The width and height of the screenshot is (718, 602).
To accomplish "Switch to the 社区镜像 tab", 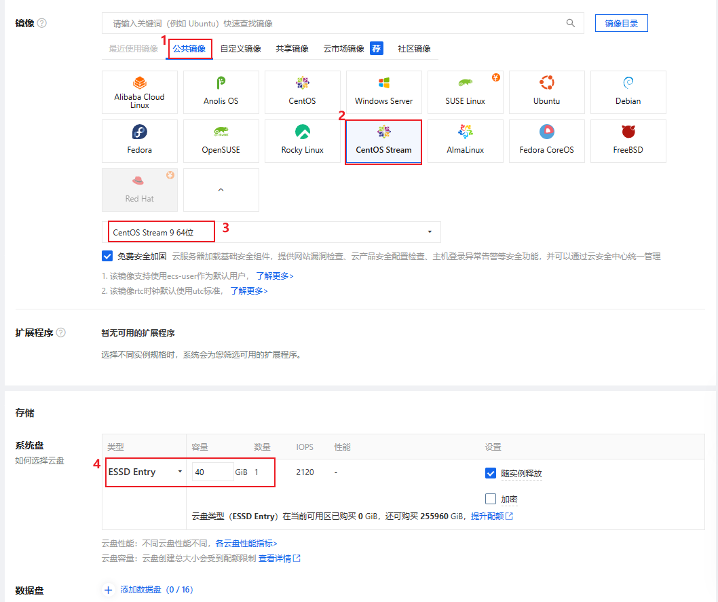I will coord(415,48).
